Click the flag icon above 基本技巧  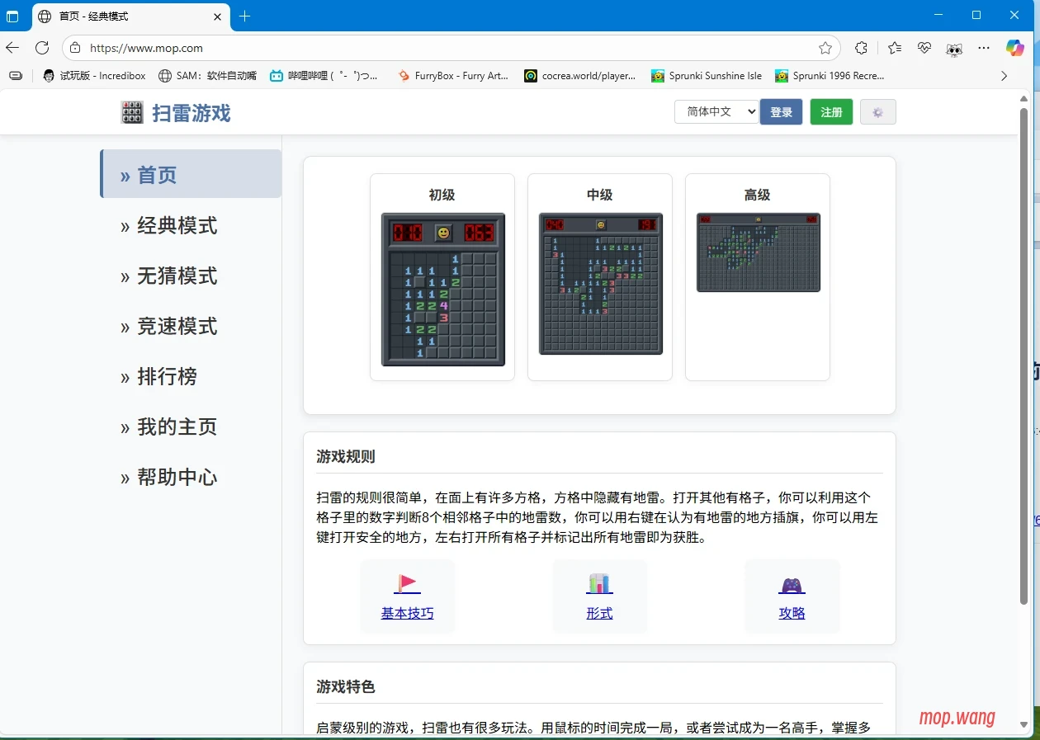click(407, 582)
